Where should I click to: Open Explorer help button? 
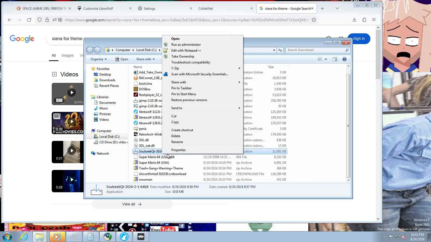[x=345, y=59]
